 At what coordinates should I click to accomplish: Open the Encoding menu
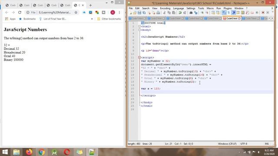point(165,8)
